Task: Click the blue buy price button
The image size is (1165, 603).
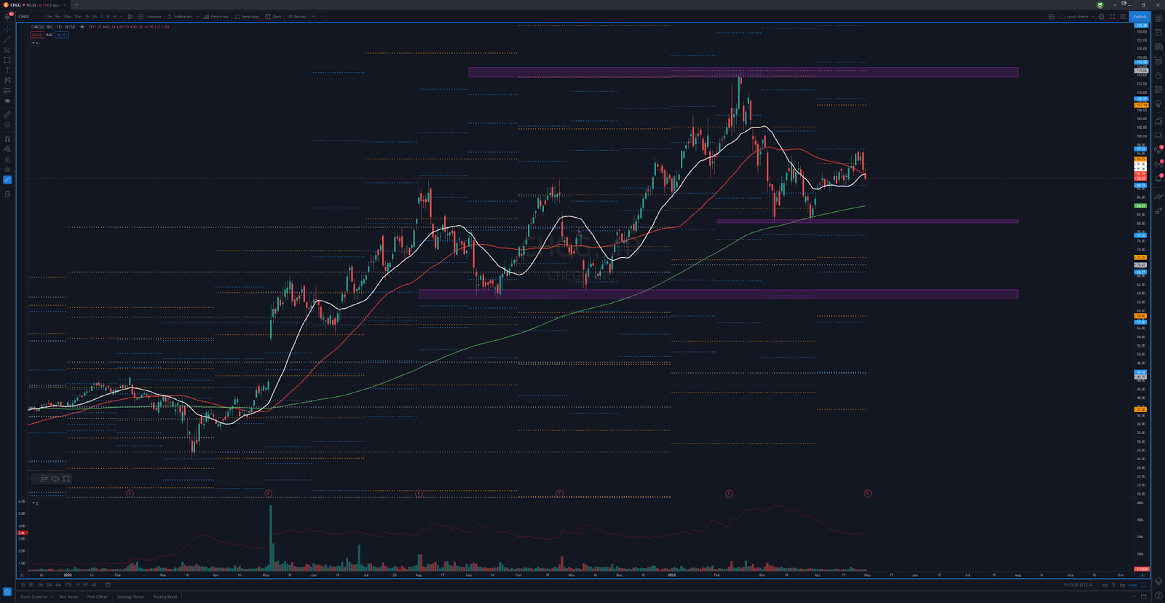Action: 62,35
